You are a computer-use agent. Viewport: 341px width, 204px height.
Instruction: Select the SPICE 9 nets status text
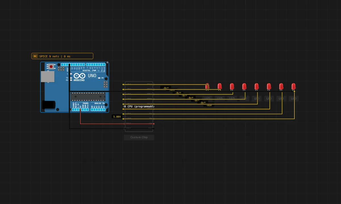click(x=55, y=56)
